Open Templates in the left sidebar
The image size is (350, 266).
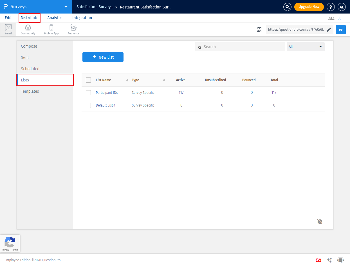(x=30, y=91)
